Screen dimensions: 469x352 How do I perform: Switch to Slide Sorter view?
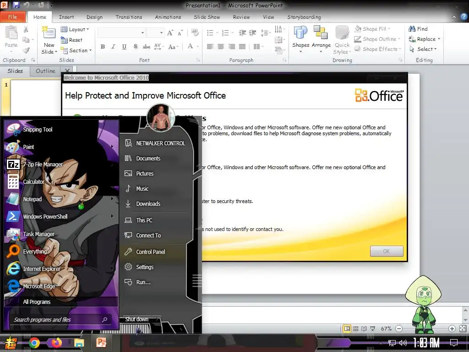(355, 329)
